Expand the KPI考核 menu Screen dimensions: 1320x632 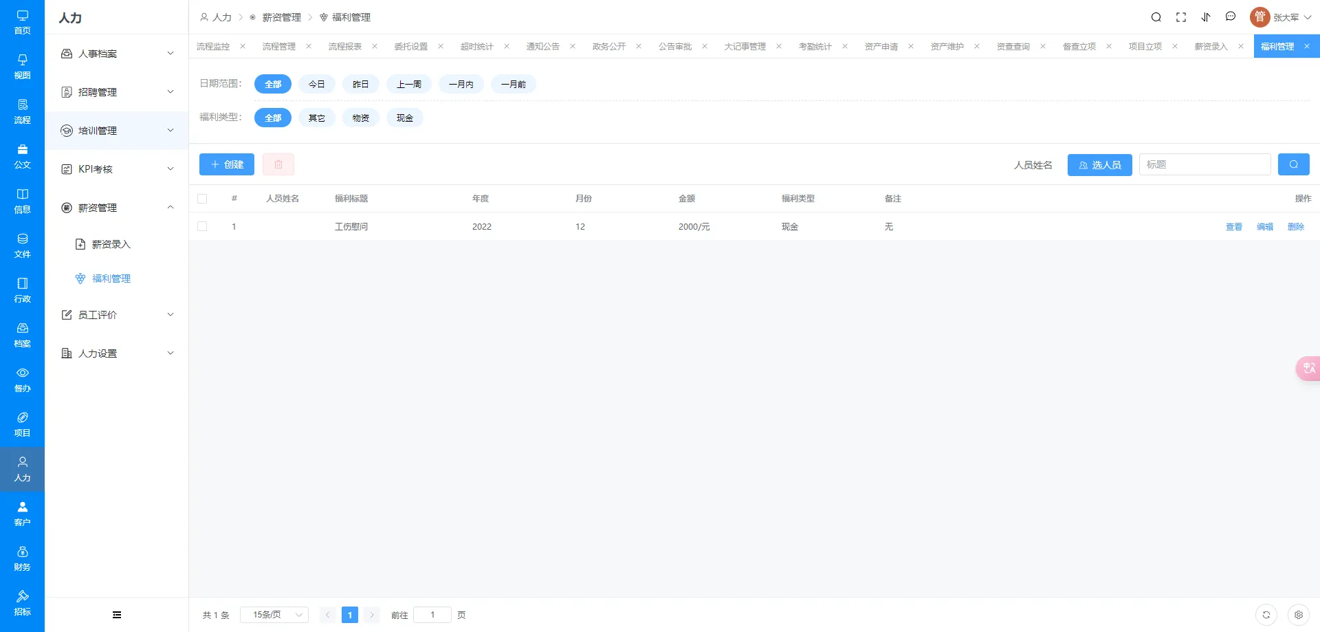[x=117, y=169]
